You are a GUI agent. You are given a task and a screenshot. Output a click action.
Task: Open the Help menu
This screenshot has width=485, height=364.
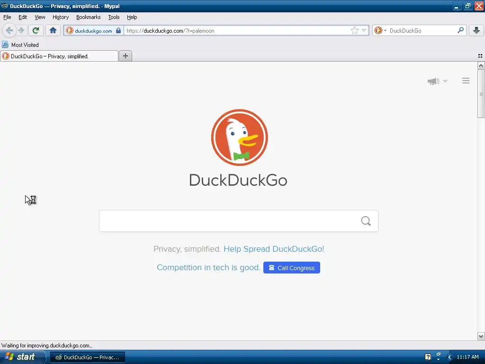click(x=132, y=18)
